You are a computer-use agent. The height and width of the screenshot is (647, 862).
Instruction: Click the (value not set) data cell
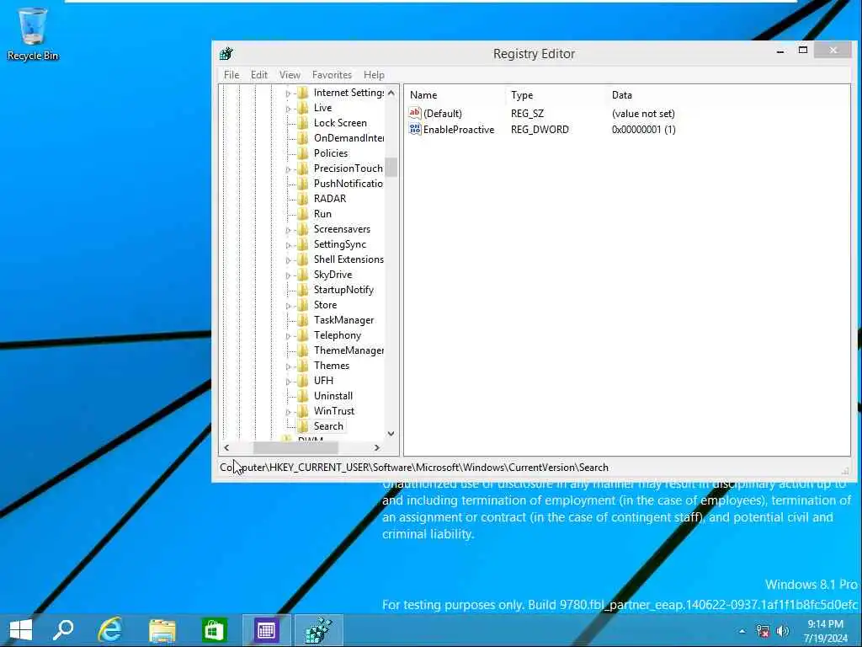(x=643, y=114)
